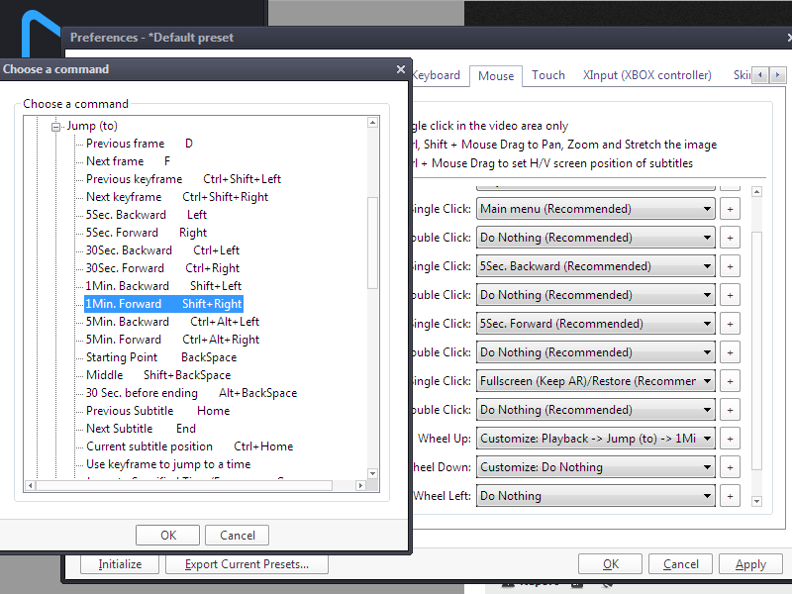The width and height of the screenshot is (792, 594).
Task: Select 5Min. Forward command
Action: 172,340
